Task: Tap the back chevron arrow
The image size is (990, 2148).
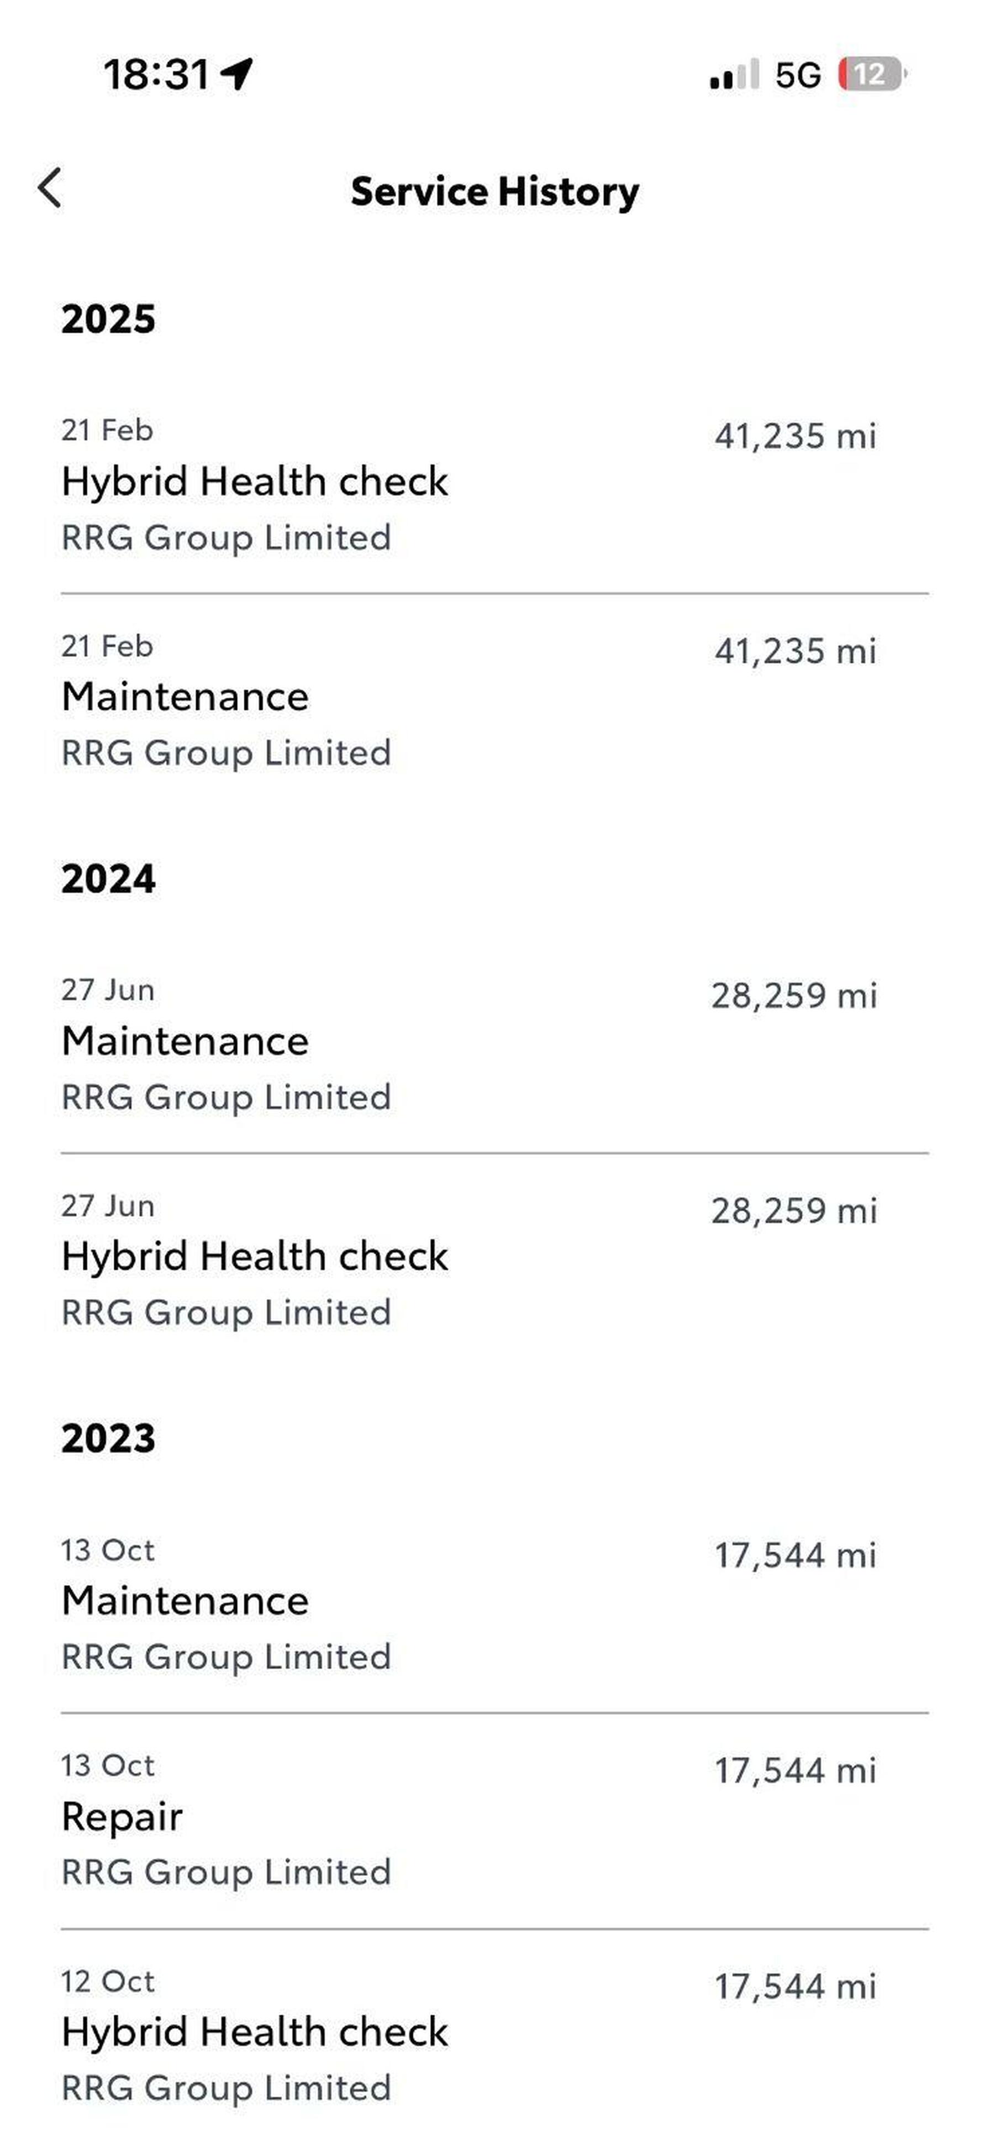Action: tap(50, 187)
